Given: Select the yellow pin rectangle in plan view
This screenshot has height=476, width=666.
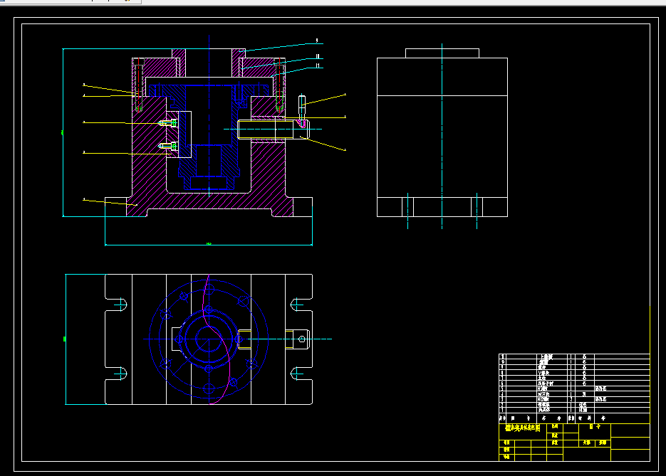Looking at the screenshot, I should pyautogui.click(x=244, y=339).
